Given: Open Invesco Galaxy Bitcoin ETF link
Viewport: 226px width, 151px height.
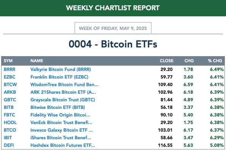Looking at the screenshot, I should 61,130.
